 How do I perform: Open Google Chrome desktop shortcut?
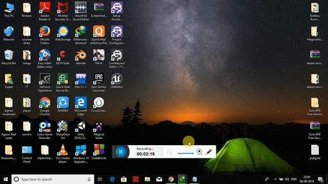(x=45, y=107)
